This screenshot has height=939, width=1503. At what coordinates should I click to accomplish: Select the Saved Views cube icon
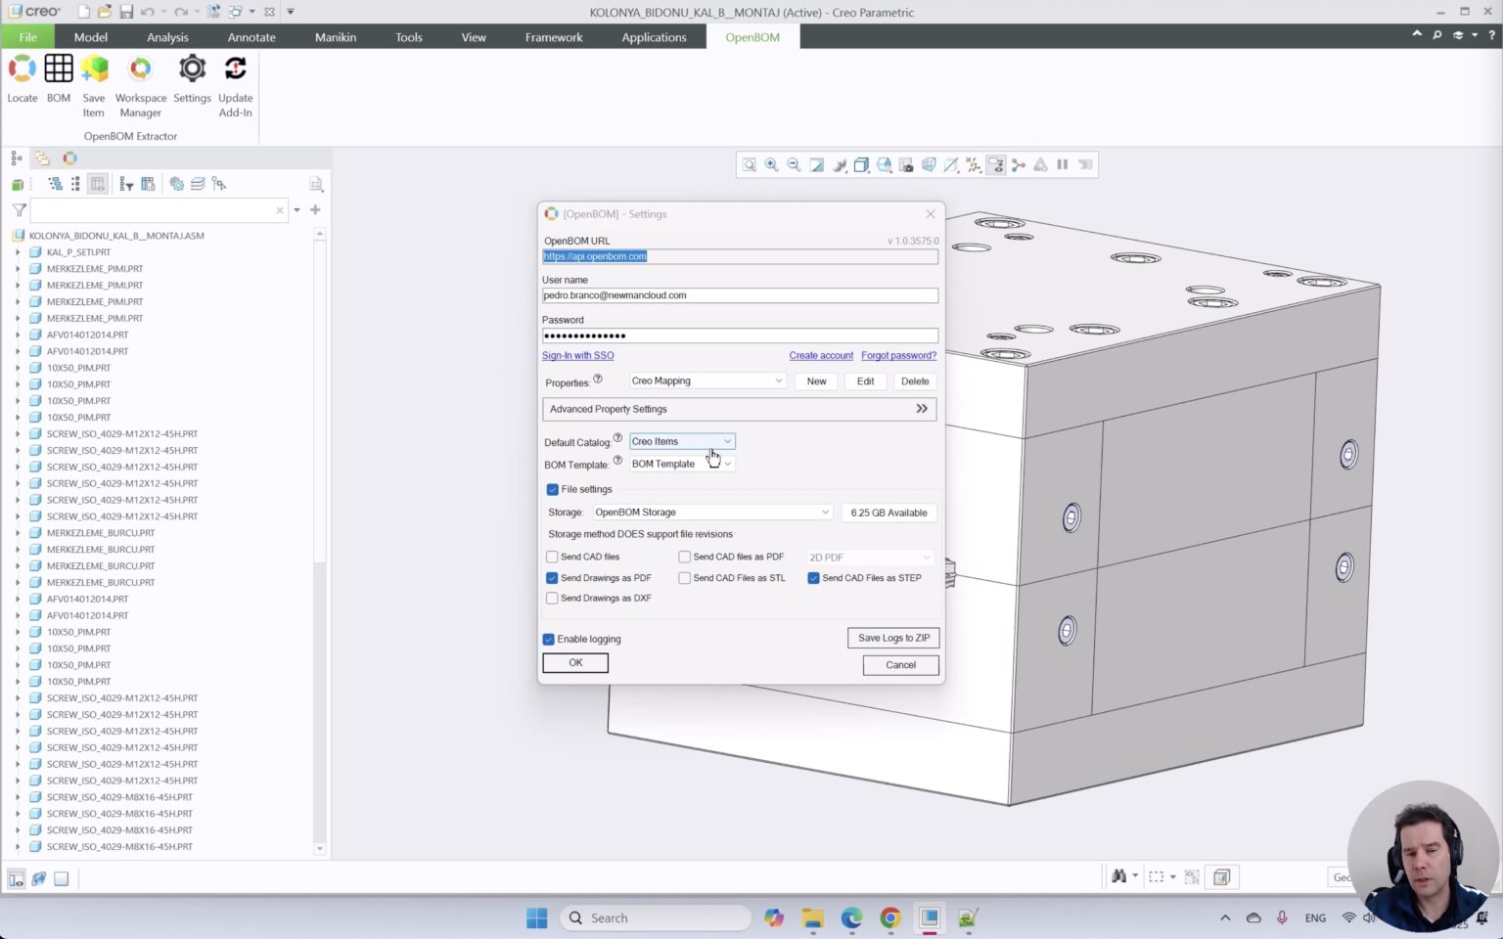click(861, 164)
